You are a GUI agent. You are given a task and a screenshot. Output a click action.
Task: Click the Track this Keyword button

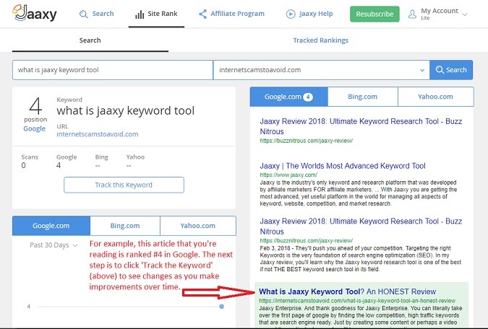tap(124, 185)
